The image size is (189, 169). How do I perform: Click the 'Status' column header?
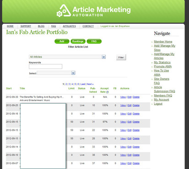point(81,89)
